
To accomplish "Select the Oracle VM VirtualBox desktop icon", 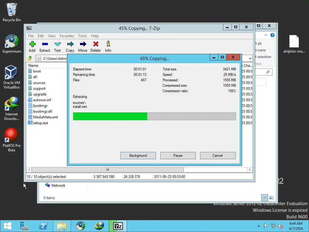I will [12, 77].
